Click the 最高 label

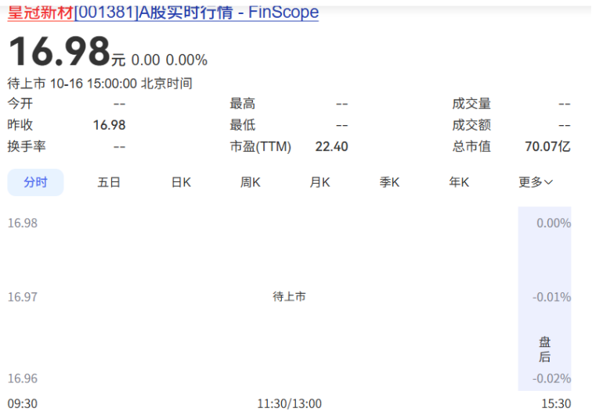[243, 103]
